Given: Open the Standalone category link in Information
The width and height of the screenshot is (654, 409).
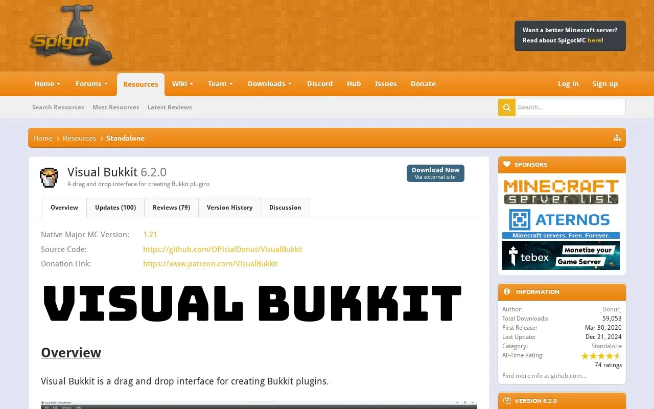Looking at the screenshot, I should (x=606, y=346).
